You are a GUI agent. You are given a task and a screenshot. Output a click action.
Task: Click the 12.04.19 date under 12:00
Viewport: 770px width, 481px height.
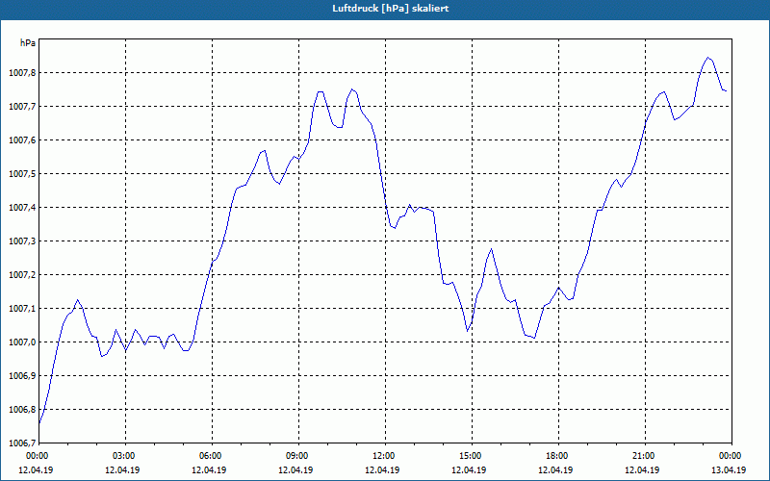tap(382, 469)
